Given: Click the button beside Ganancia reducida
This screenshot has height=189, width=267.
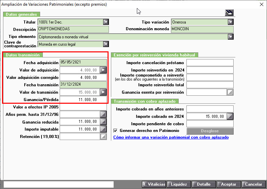Looking at the screenshot, I should tap(103, 122).
